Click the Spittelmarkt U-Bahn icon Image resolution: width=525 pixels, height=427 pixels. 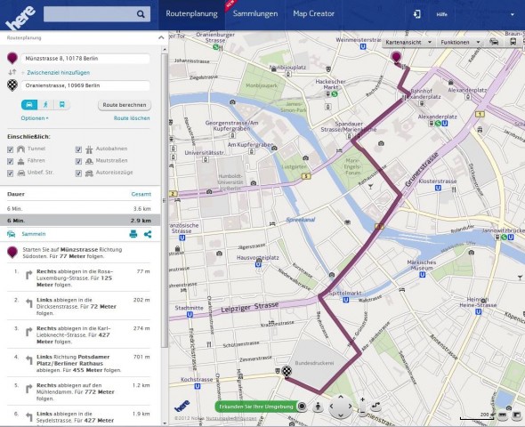tap(346, 300)
